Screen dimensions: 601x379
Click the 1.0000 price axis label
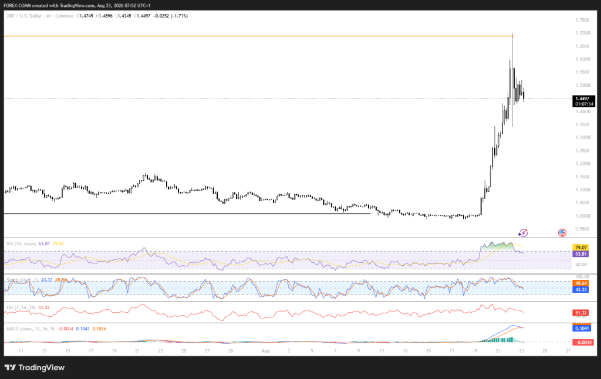click(x=582, y=216)
